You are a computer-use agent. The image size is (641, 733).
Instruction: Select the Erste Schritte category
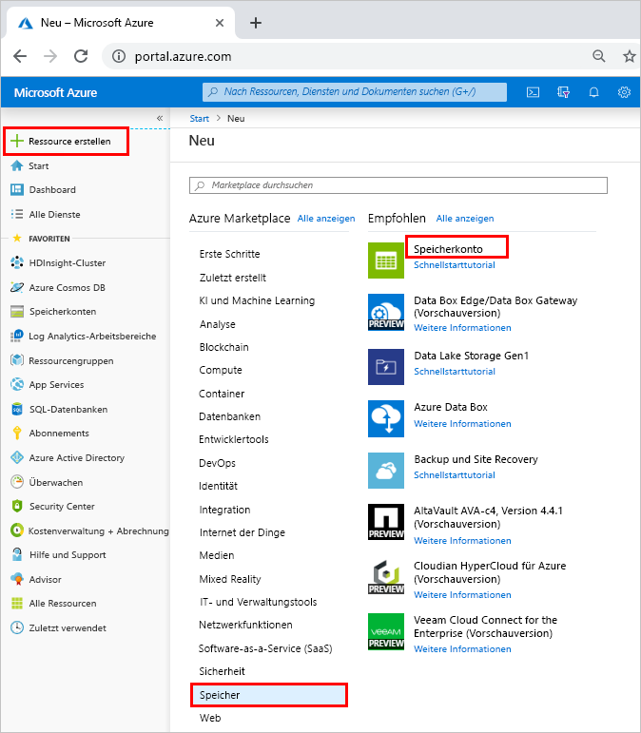click(229, 254)
